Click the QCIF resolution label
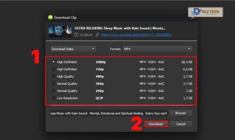The image size is (235, 140). pos(99,98)
